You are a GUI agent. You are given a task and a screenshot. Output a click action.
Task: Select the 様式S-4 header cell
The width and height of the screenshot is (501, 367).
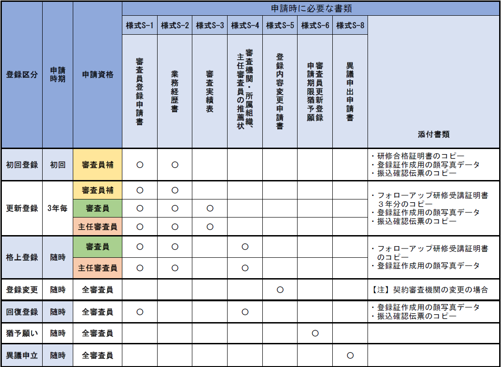tap(245, 25)
